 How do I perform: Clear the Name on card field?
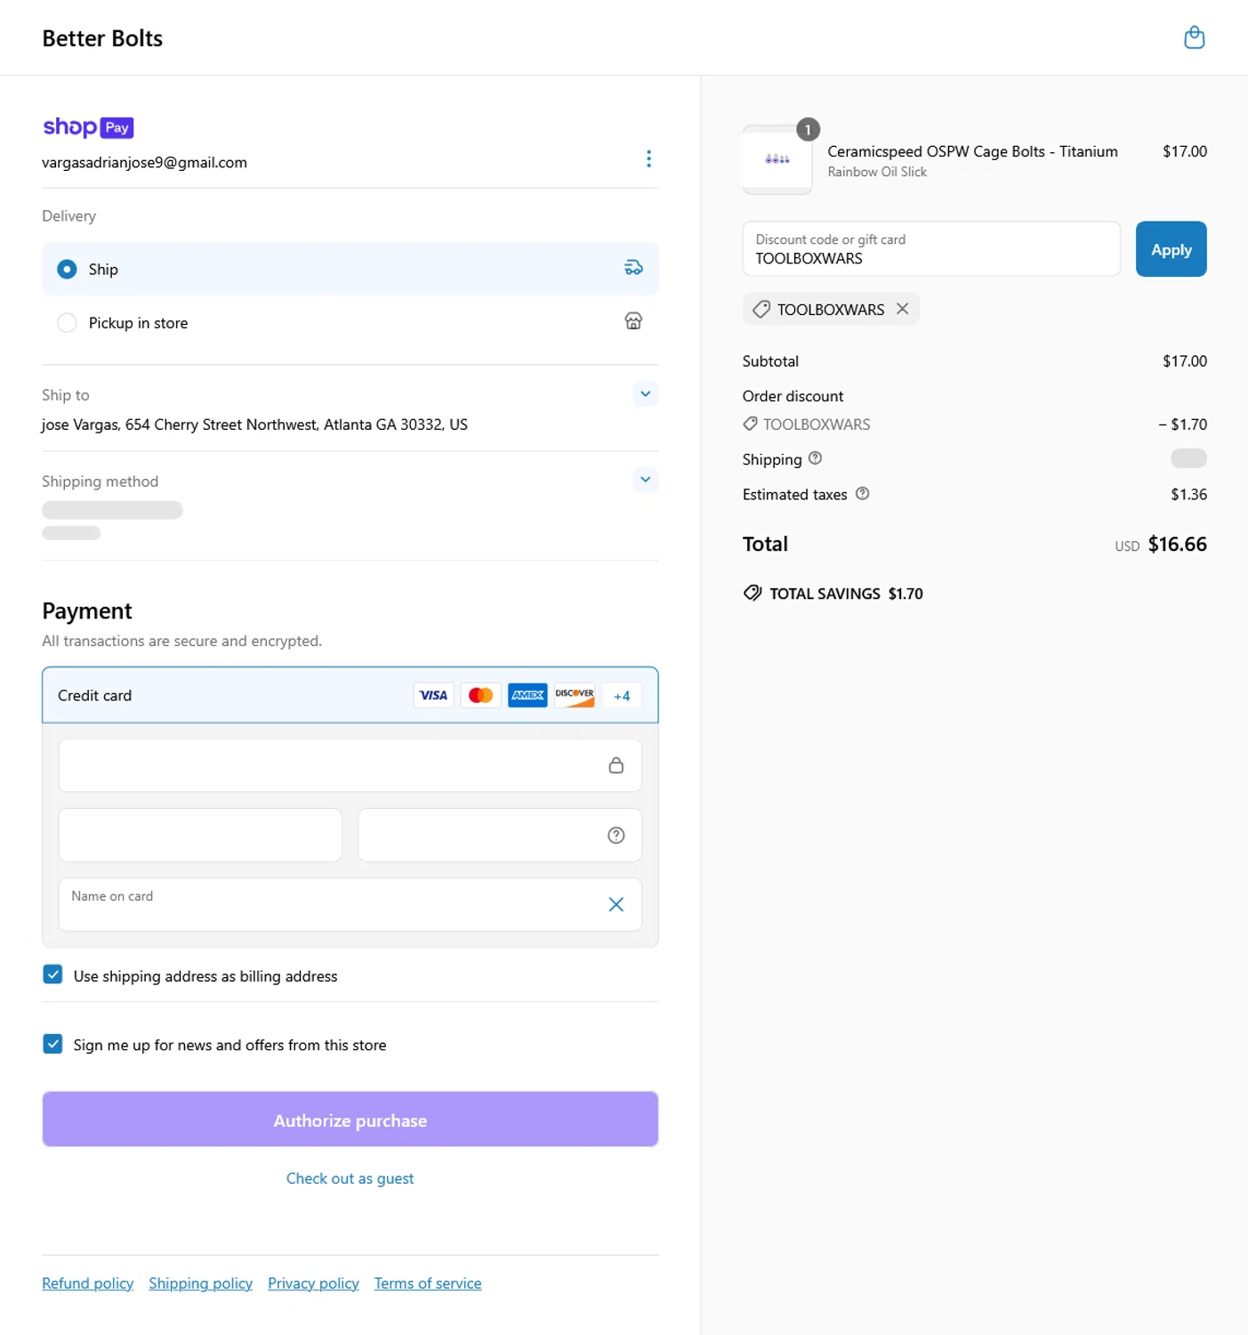coord(616,904)
